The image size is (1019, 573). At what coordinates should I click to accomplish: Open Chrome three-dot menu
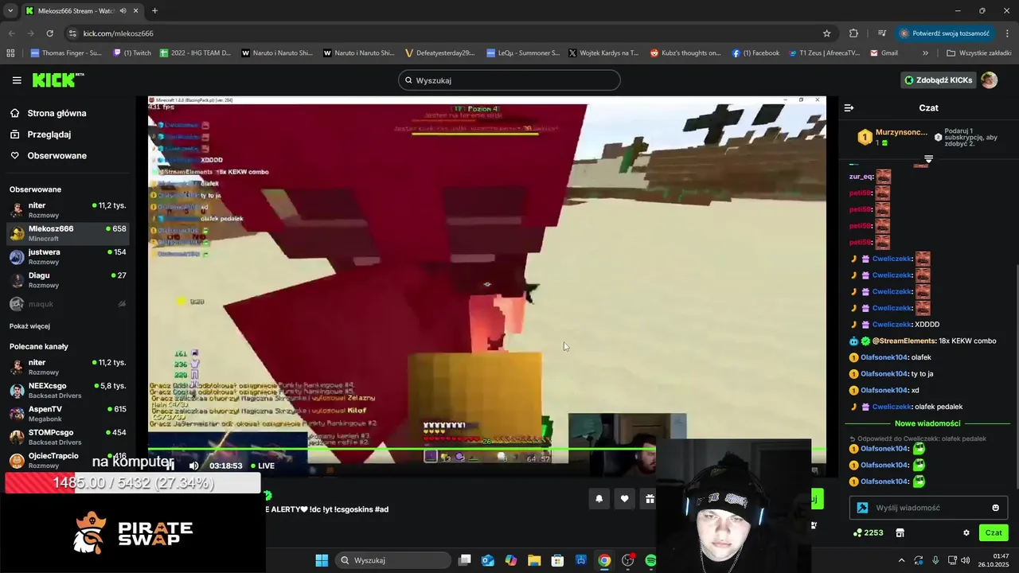[1007, 33]
